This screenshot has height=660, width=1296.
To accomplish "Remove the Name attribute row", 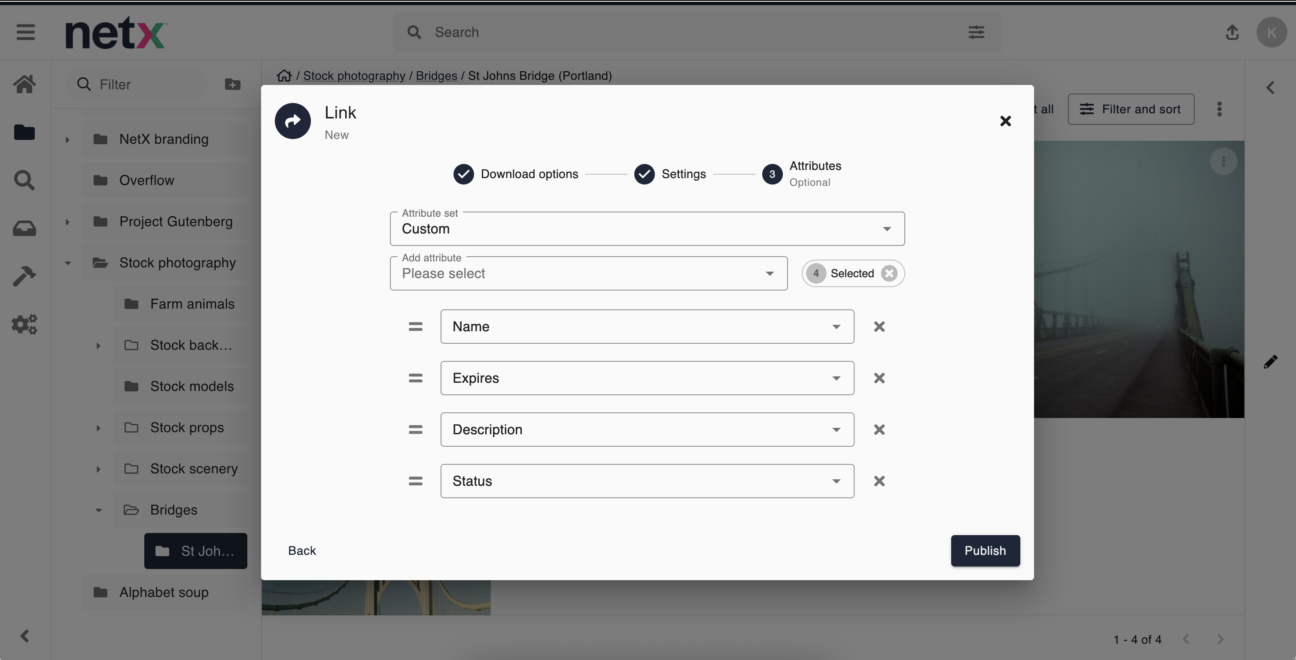I will pos(879,327).
